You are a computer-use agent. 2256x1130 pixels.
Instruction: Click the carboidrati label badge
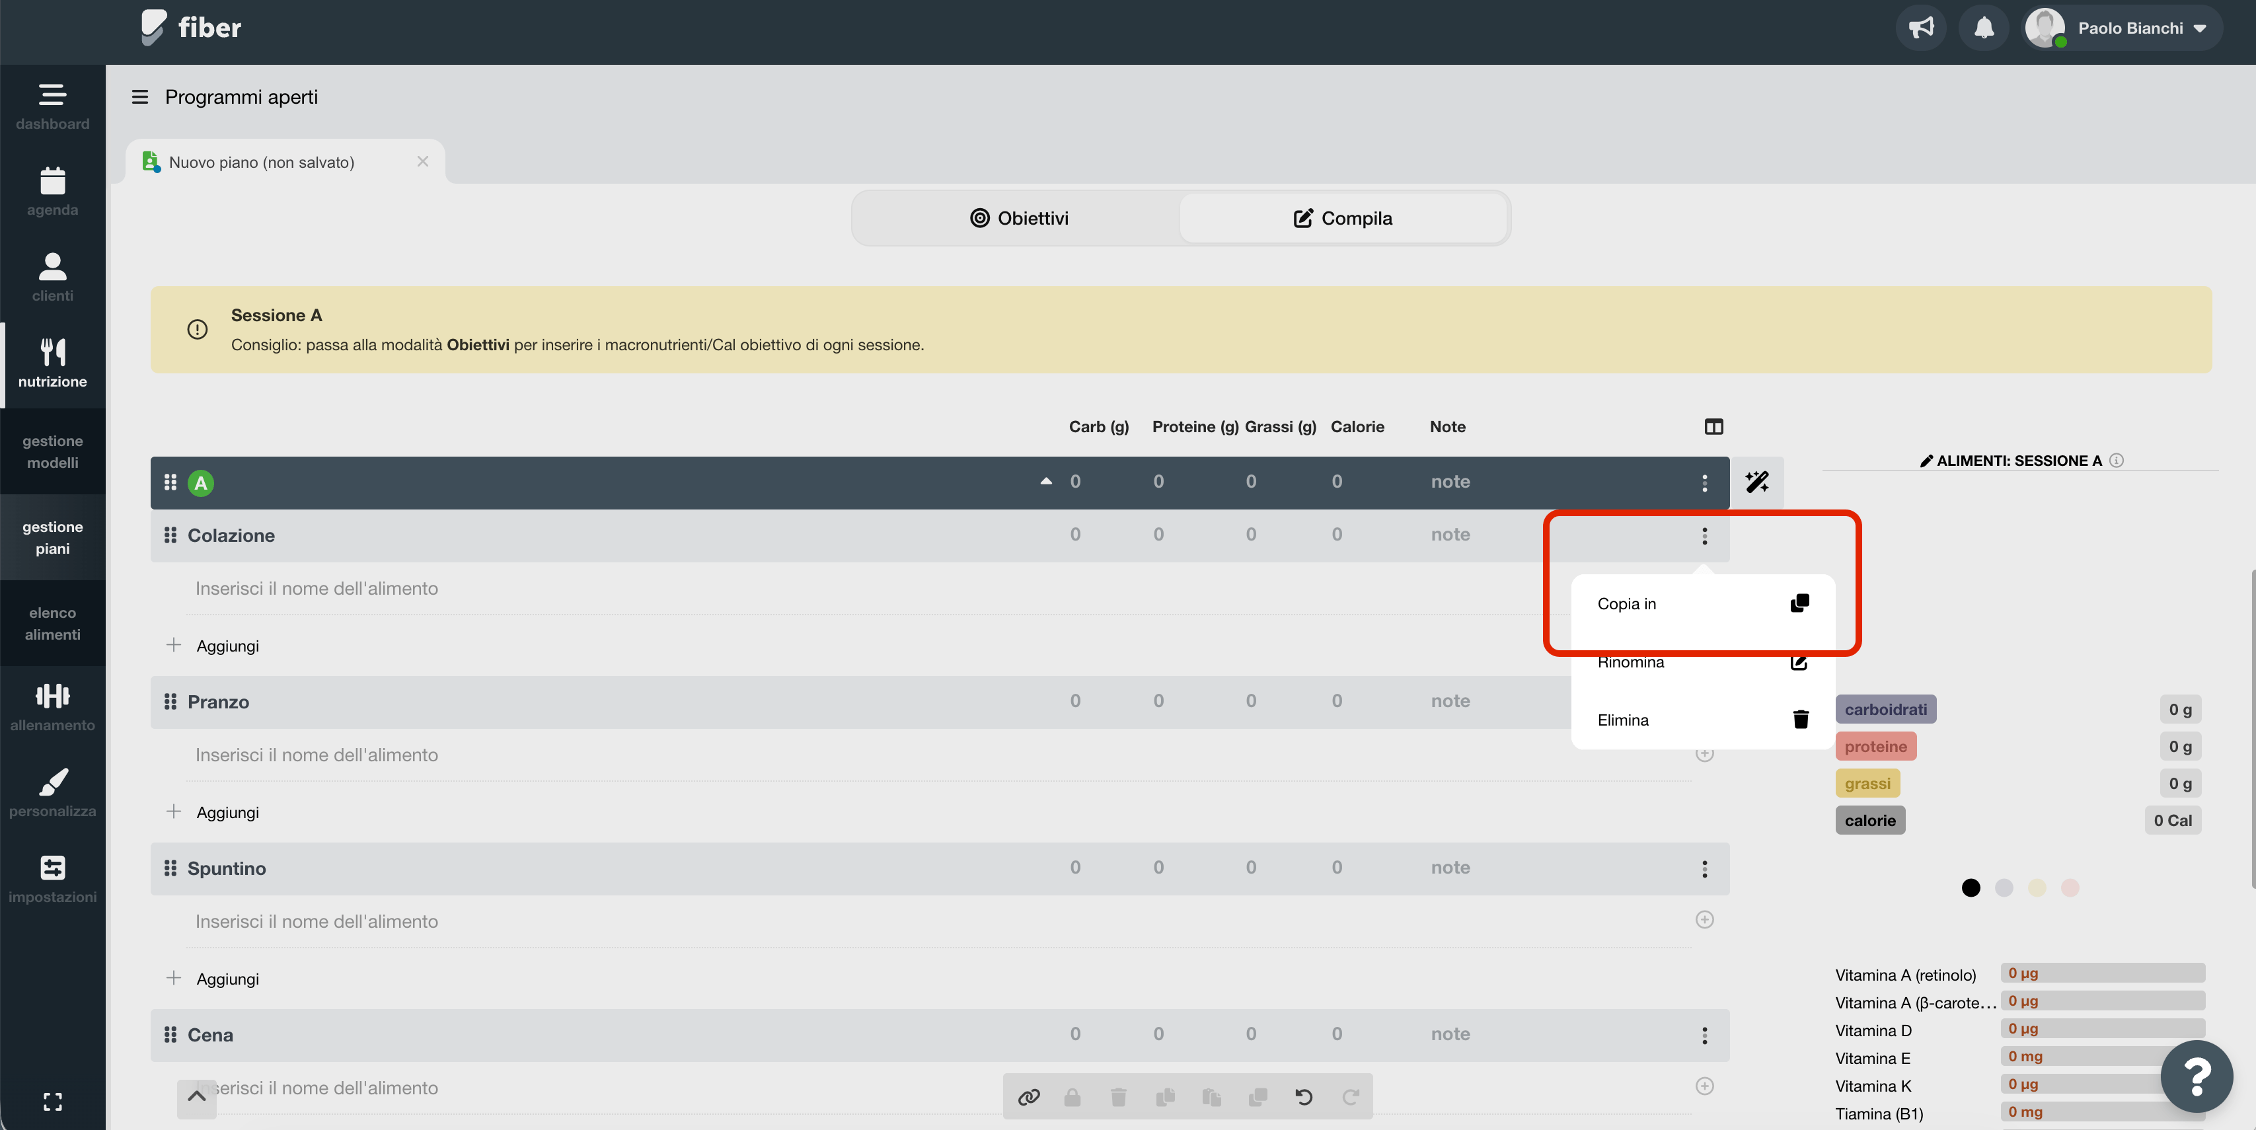pos(1885,710)
